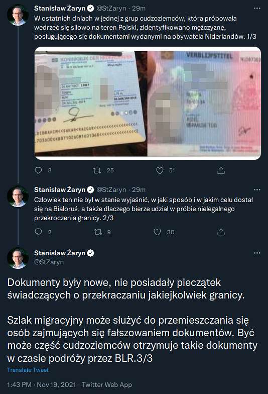Open the Dutch passport photo on left

(91, 103)
